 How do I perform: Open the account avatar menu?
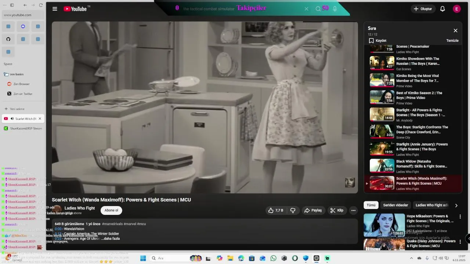coord(457,9)
